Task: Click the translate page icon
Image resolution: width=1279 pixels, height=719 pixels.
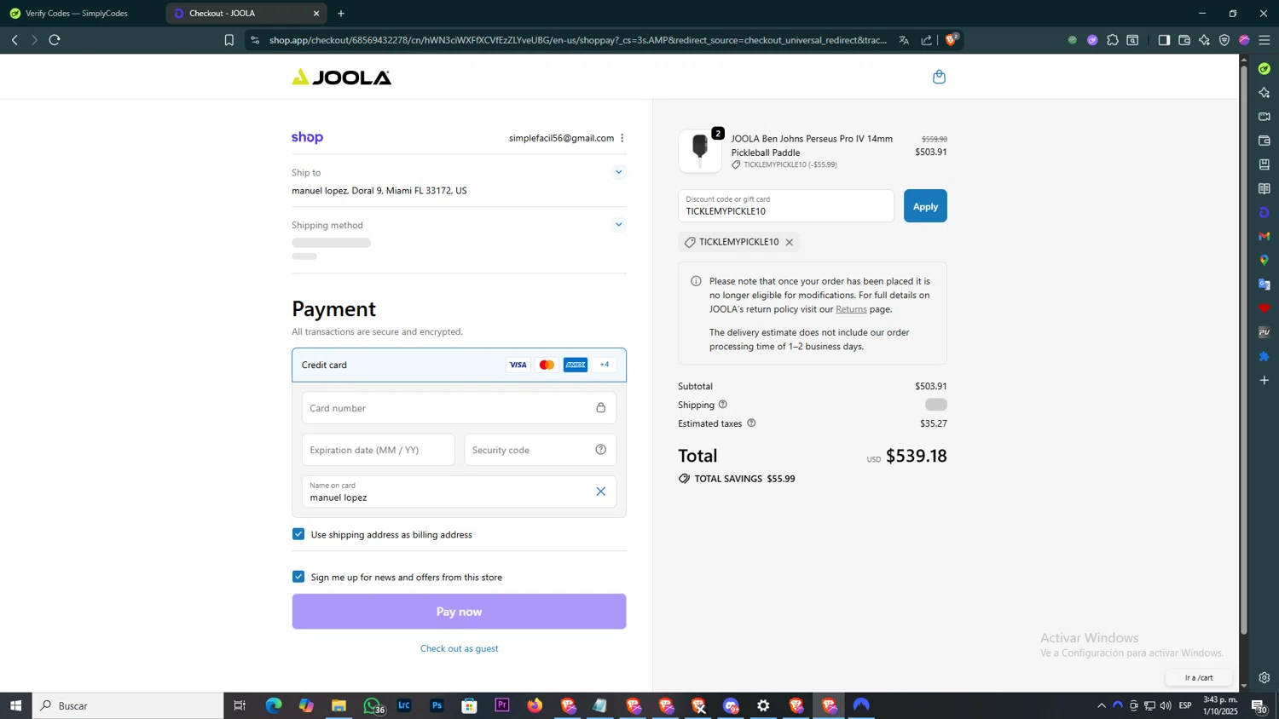Action: pos(904,40)
